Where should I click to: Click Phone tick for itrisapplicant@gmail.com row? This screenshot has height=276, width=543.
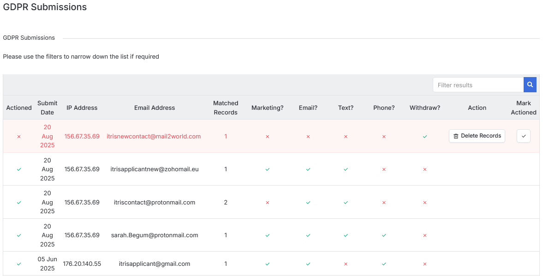384,264
